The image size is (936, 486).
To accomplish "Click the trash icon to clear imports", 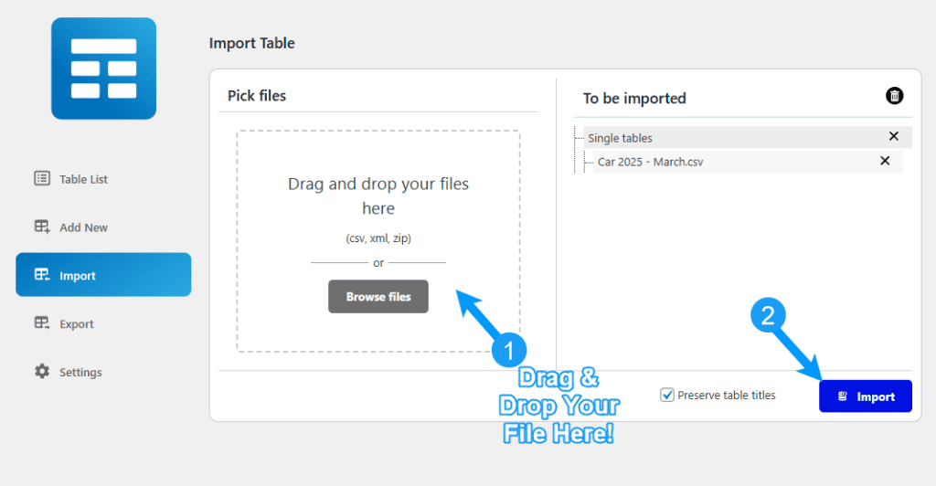I will pyautogui.click(x=895, y=96).
